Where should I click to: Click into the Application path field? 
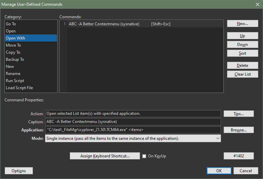click(x=133, y=130)
